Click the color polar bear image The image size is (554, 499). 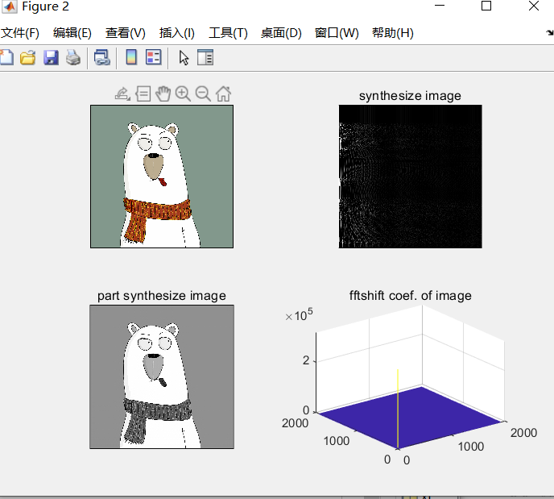tap(162, 177)
